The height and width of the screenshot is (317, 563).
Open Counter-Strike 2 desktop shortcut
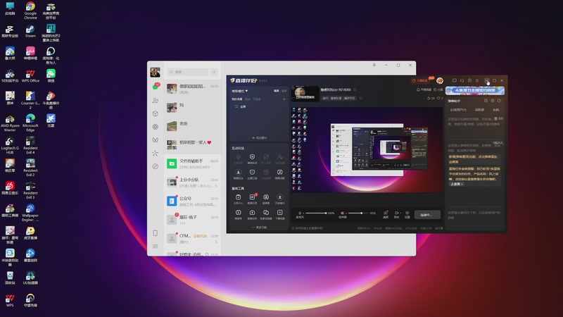click(x=30, y=100)
